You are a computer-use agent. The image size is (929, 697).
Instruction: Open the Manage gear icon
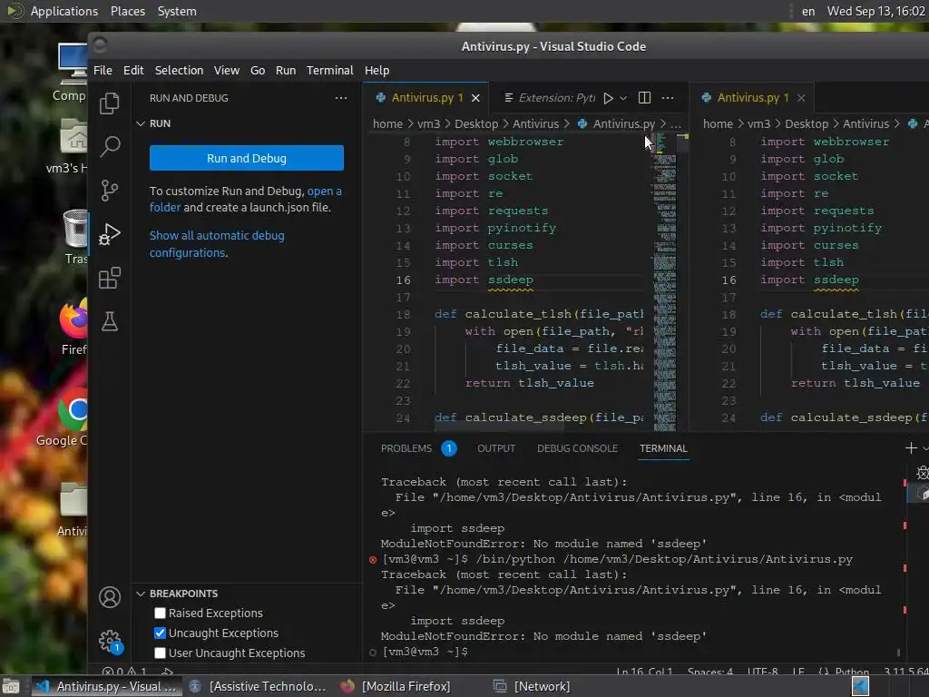coord(110,641)
